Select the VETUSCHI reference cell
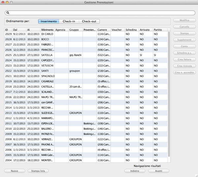 (x=48, y=66)
